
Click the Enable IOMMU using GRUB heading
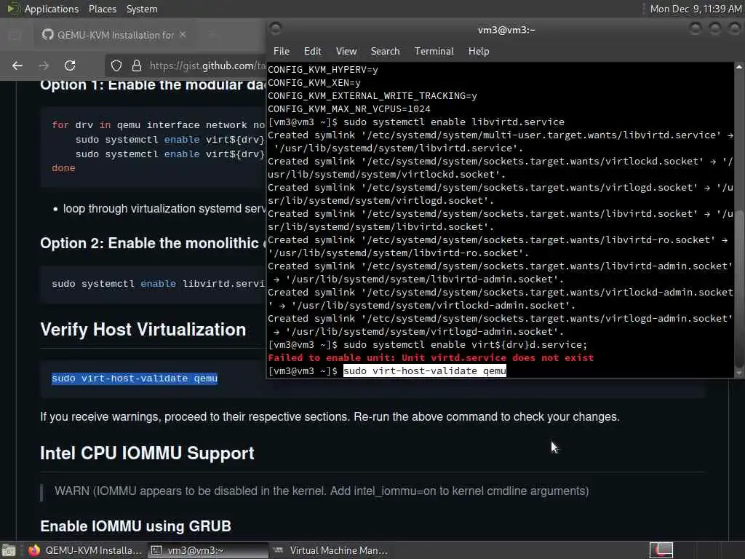[136, 526]
